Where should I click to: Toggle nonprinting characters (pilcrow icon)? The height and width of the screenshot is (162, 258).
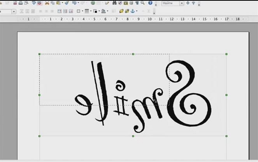[x=137, y=3]
